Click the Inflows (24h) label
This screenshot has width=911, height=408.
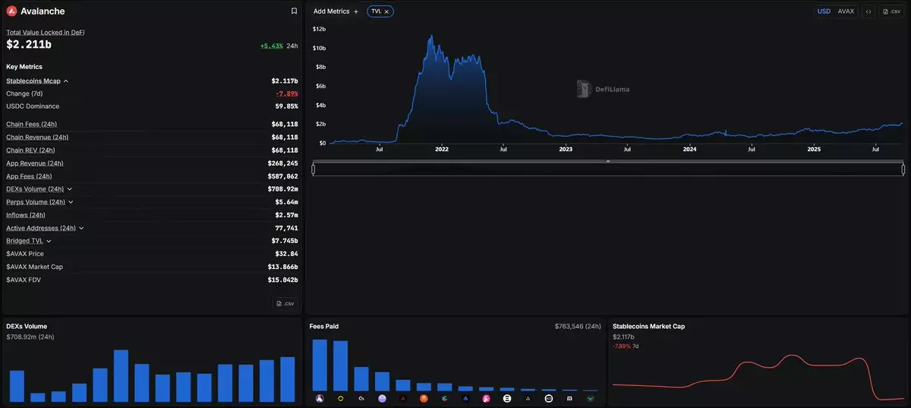(x=26, y=215)
